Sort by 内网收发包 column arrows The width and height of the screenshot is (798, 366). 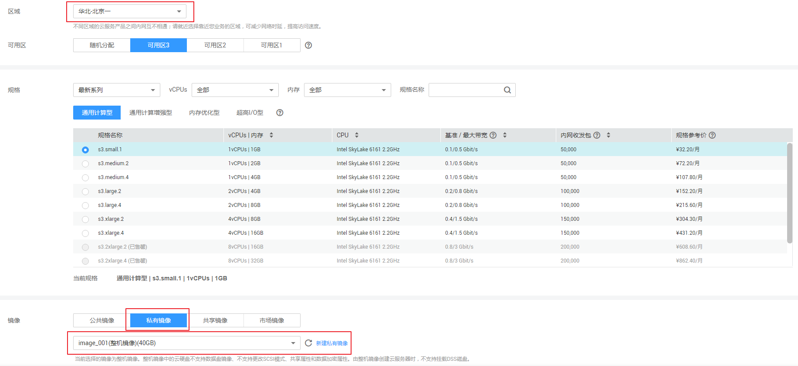[x=609, y=135]
